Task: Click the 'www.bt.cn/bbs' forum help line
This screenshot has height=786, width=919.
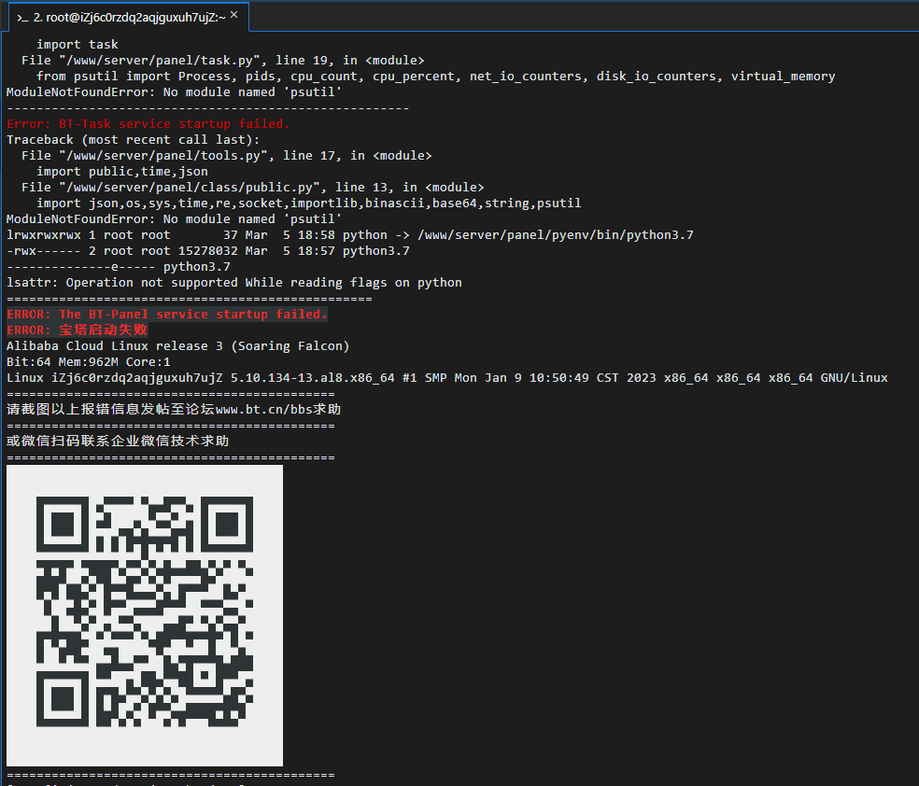Action: (174, 409)
